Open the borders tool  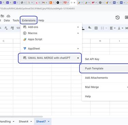tap(96, 28)
